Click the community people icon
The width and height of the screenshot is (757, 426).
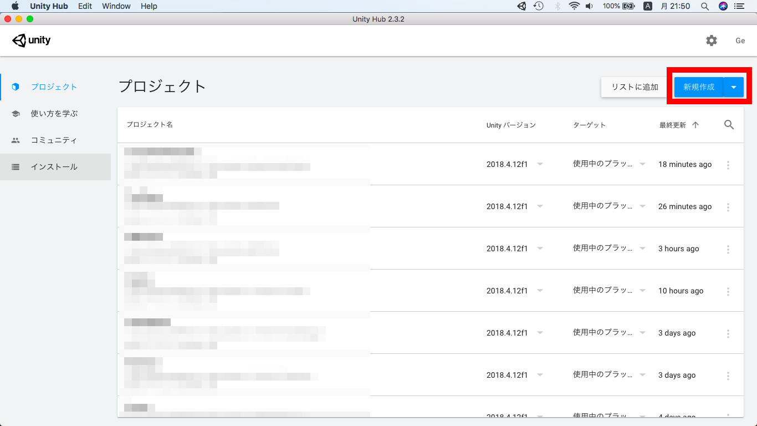click(x=16, y=140)
